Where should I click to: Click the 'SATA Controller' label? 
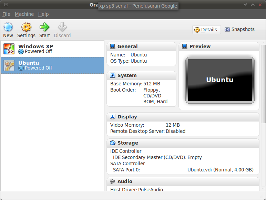click(x=127, y=164)
